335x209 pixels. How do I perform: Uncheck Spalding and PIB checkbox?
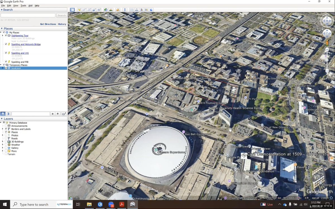[6, 62]
